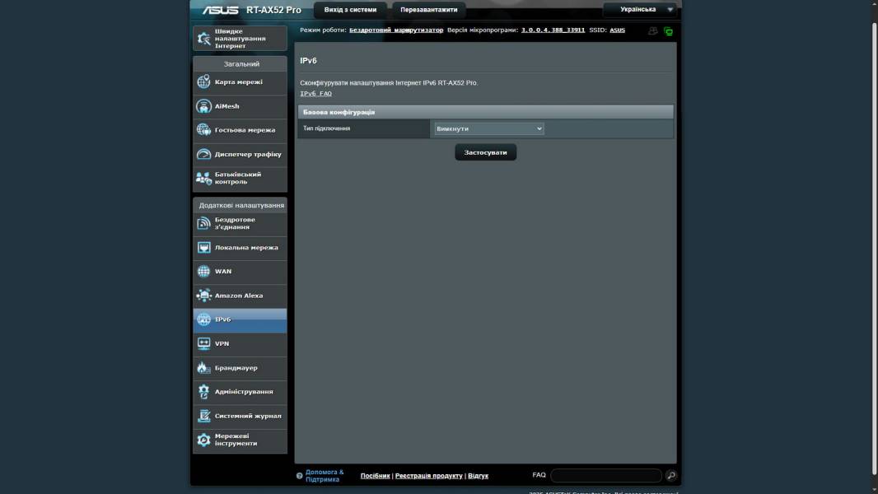878x494 pixels.
Task: Click the Перезавантажити reboot button
Action: [428, 10]
